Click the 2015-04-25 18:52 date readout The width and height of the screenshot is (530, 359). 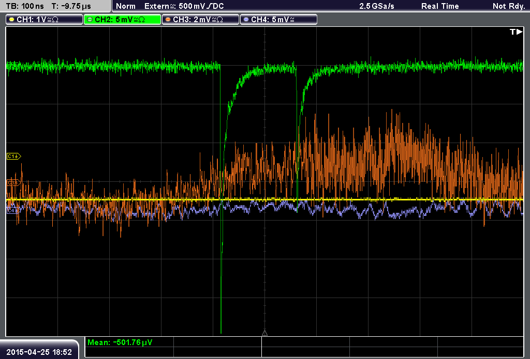39,352
